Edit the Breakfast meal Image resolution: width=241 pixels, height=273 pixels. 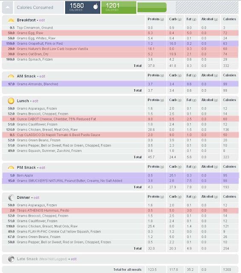(42, 20)
